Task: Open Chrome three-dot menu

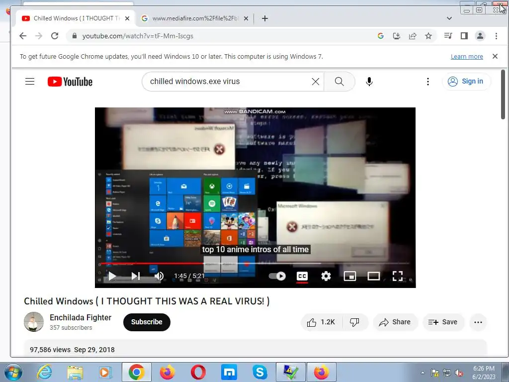Action: point(496,36)
